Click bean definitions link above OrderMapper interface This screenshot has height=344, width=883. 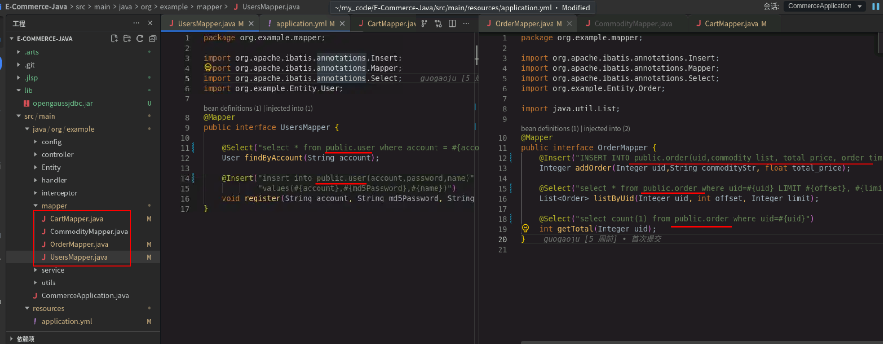(550, 129)
